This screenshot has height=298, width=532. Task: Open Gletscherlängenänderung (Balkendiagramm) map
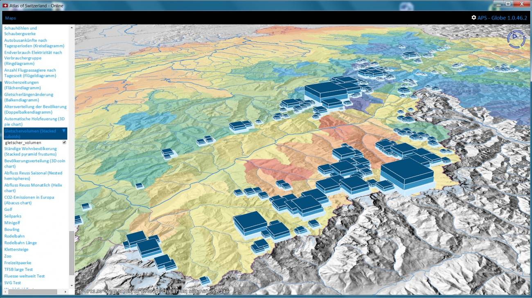click(x=29, y=97)
